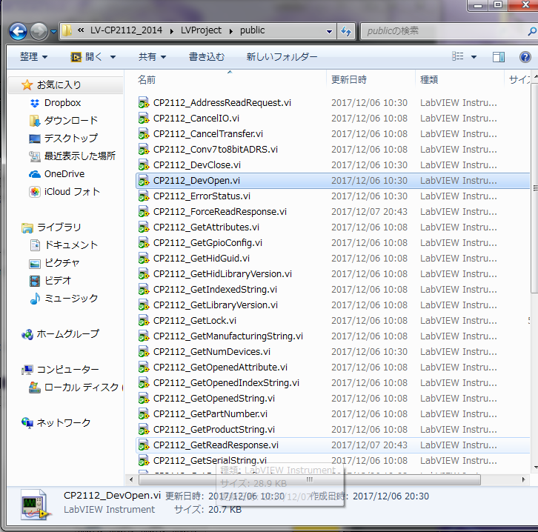Screen dimensions: 538x532
Task: Open ミュージック library
Action: tap(71, 299)
